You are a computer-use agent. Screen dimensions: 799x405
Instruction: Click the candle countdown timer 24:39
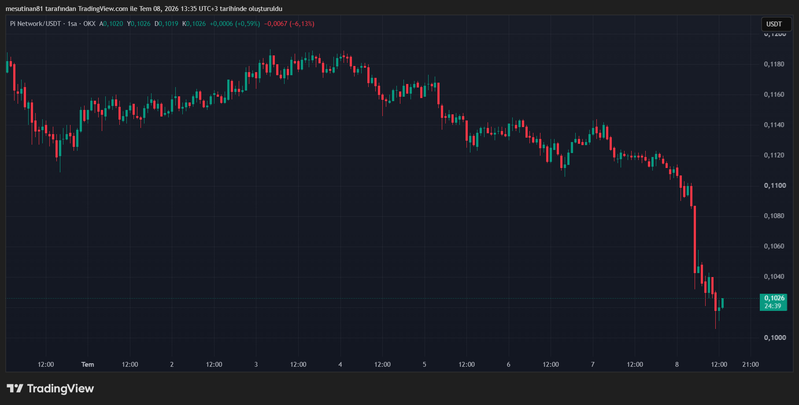(x=773, y=306)
